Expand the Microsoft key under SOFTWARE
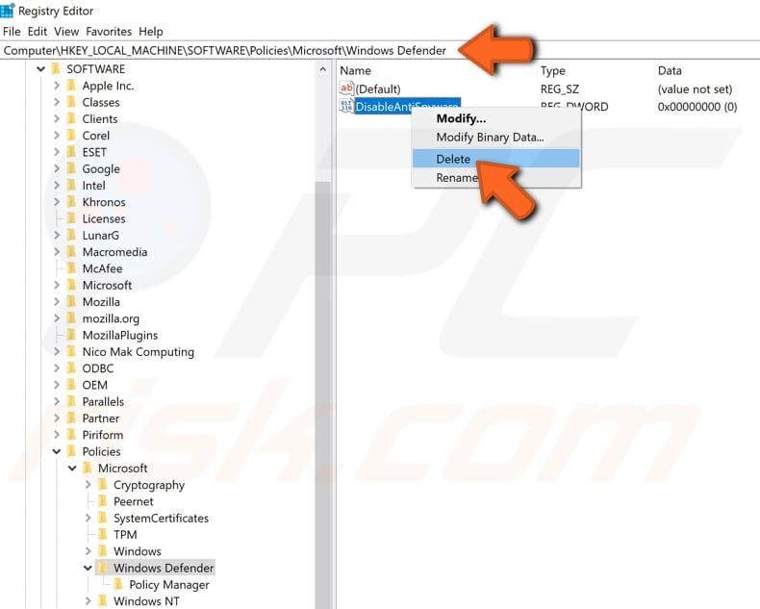760x609 pixels. point(57,285)
